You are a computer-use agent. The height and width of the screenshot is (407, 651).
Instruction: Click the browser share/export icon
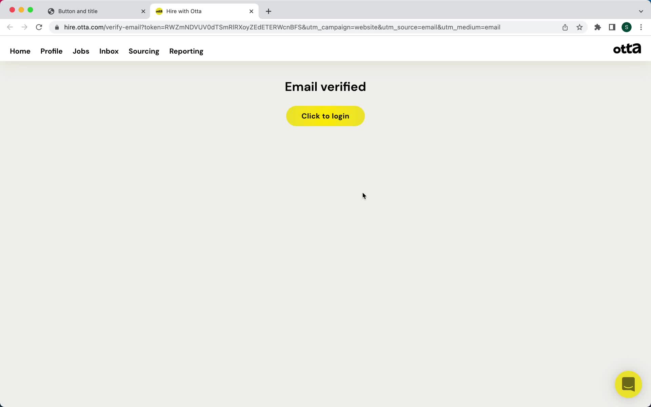(x=565, y=27)
